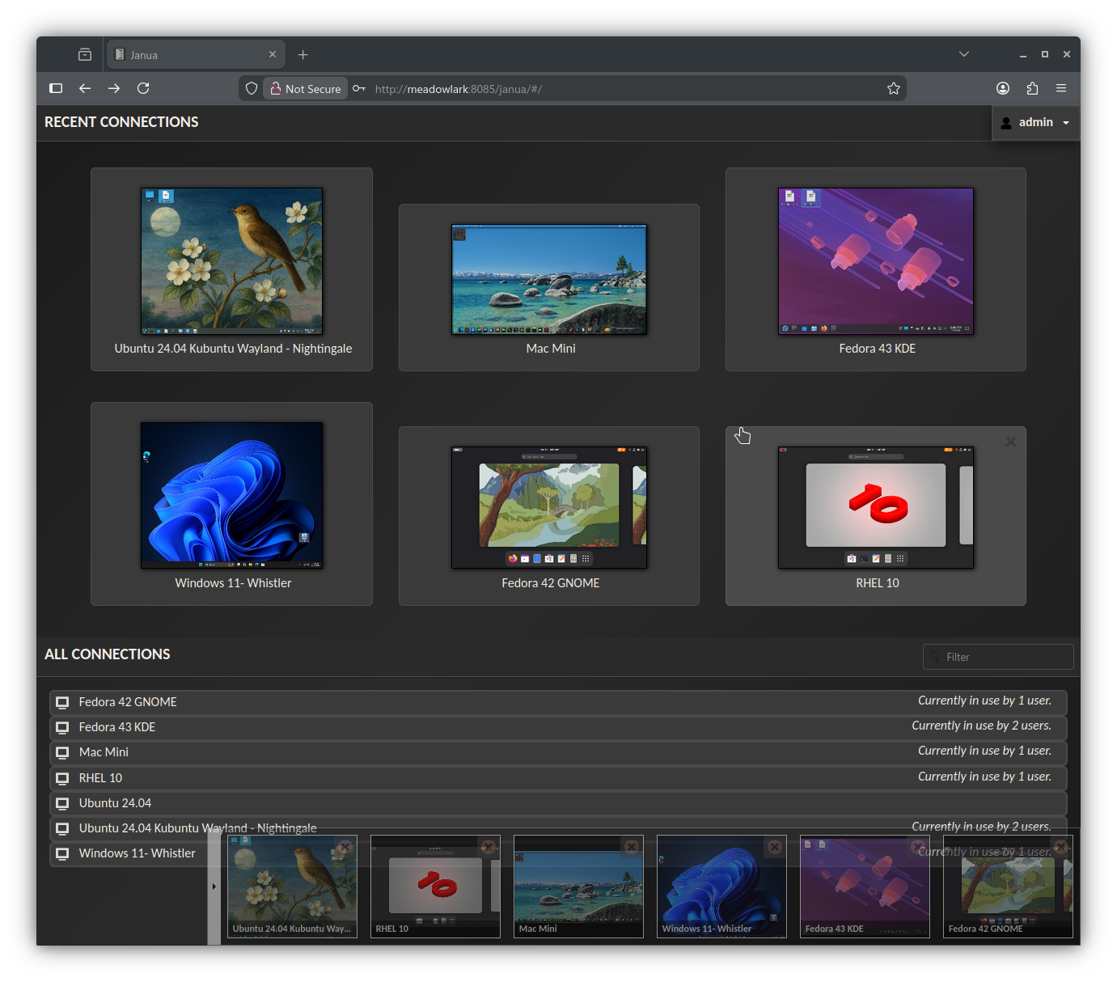Bookmark this page with the star icon
Viewport: 1117px width, 982px height.
(893, 88)
